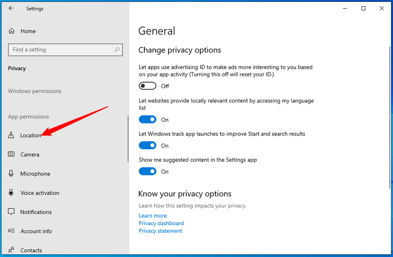Click the Account info icon
The height and width of the screenshot is (257, 393).
[x=11, y=231]
